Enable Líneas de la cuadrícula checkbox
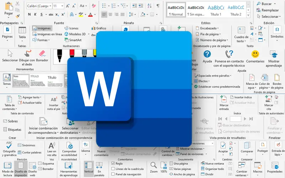285x178 pixels. [x=113, y=169]
